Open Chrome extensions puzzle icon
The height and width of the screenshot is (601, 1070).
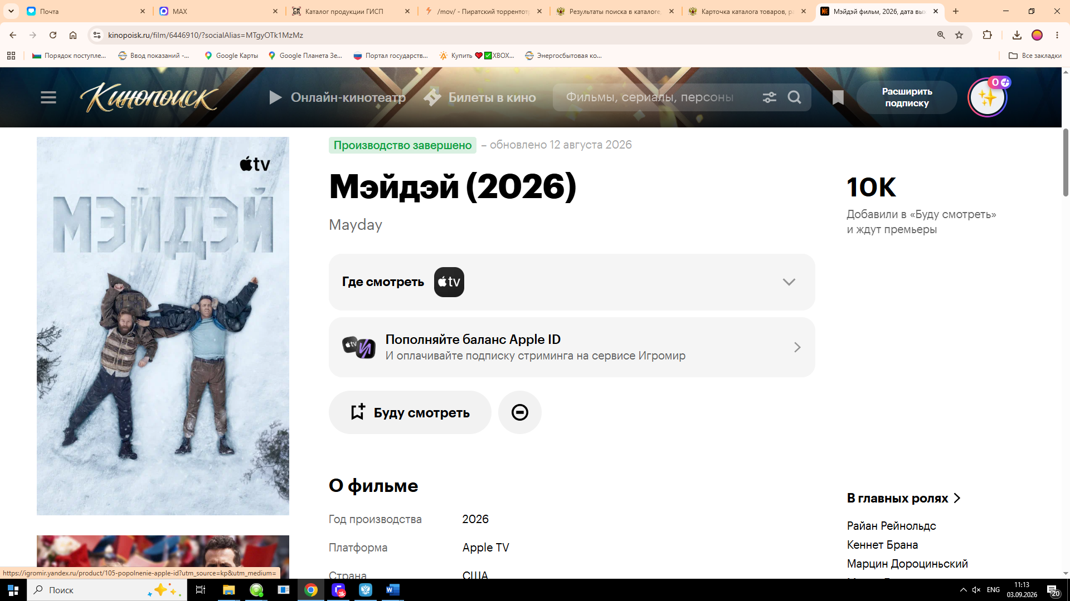point(987,35)
